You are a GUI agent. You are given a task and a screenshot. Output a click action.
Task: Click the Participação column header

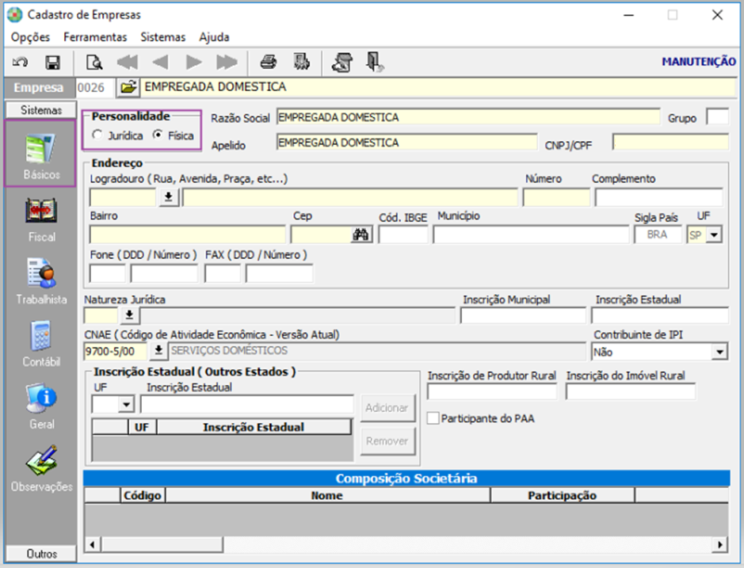point(563,495)
